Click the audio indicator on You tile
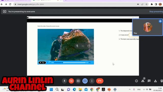The image size is (163, 92). (160, 21)
